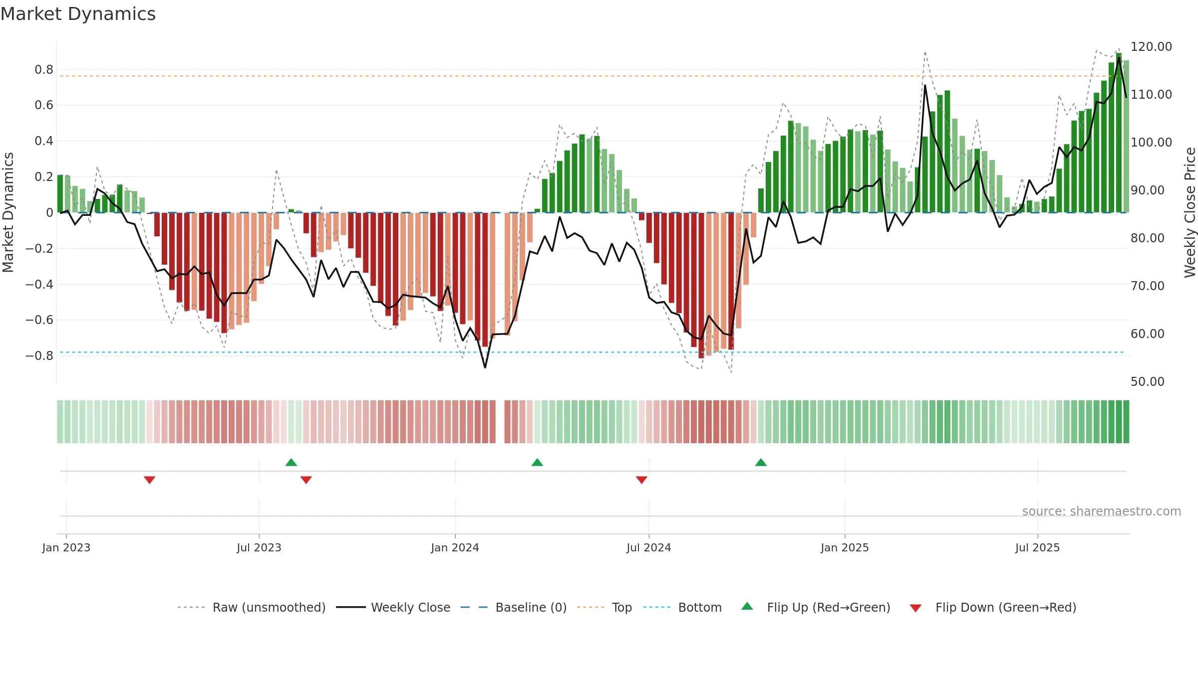Click the Top legend entry
The width and height of the screenshot is (1198, 673).
coord(604,607)
